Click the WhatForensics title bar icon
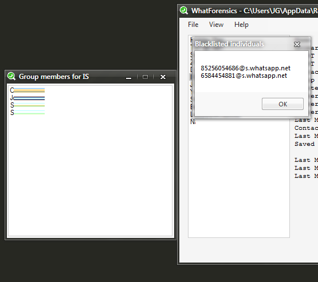 [184, 10]
